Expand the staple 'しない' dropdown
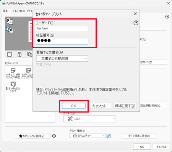 (89, 119)
